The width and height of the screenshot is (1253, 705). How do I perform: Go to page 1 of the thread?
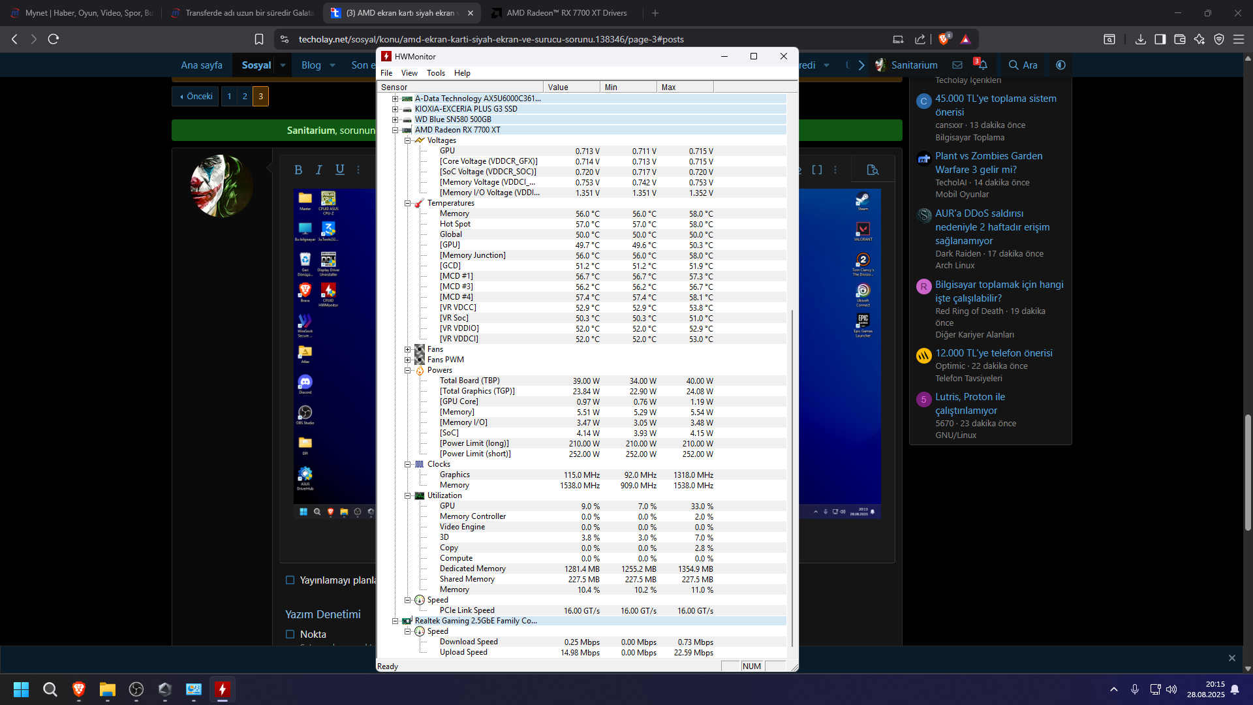click(229, 96)
